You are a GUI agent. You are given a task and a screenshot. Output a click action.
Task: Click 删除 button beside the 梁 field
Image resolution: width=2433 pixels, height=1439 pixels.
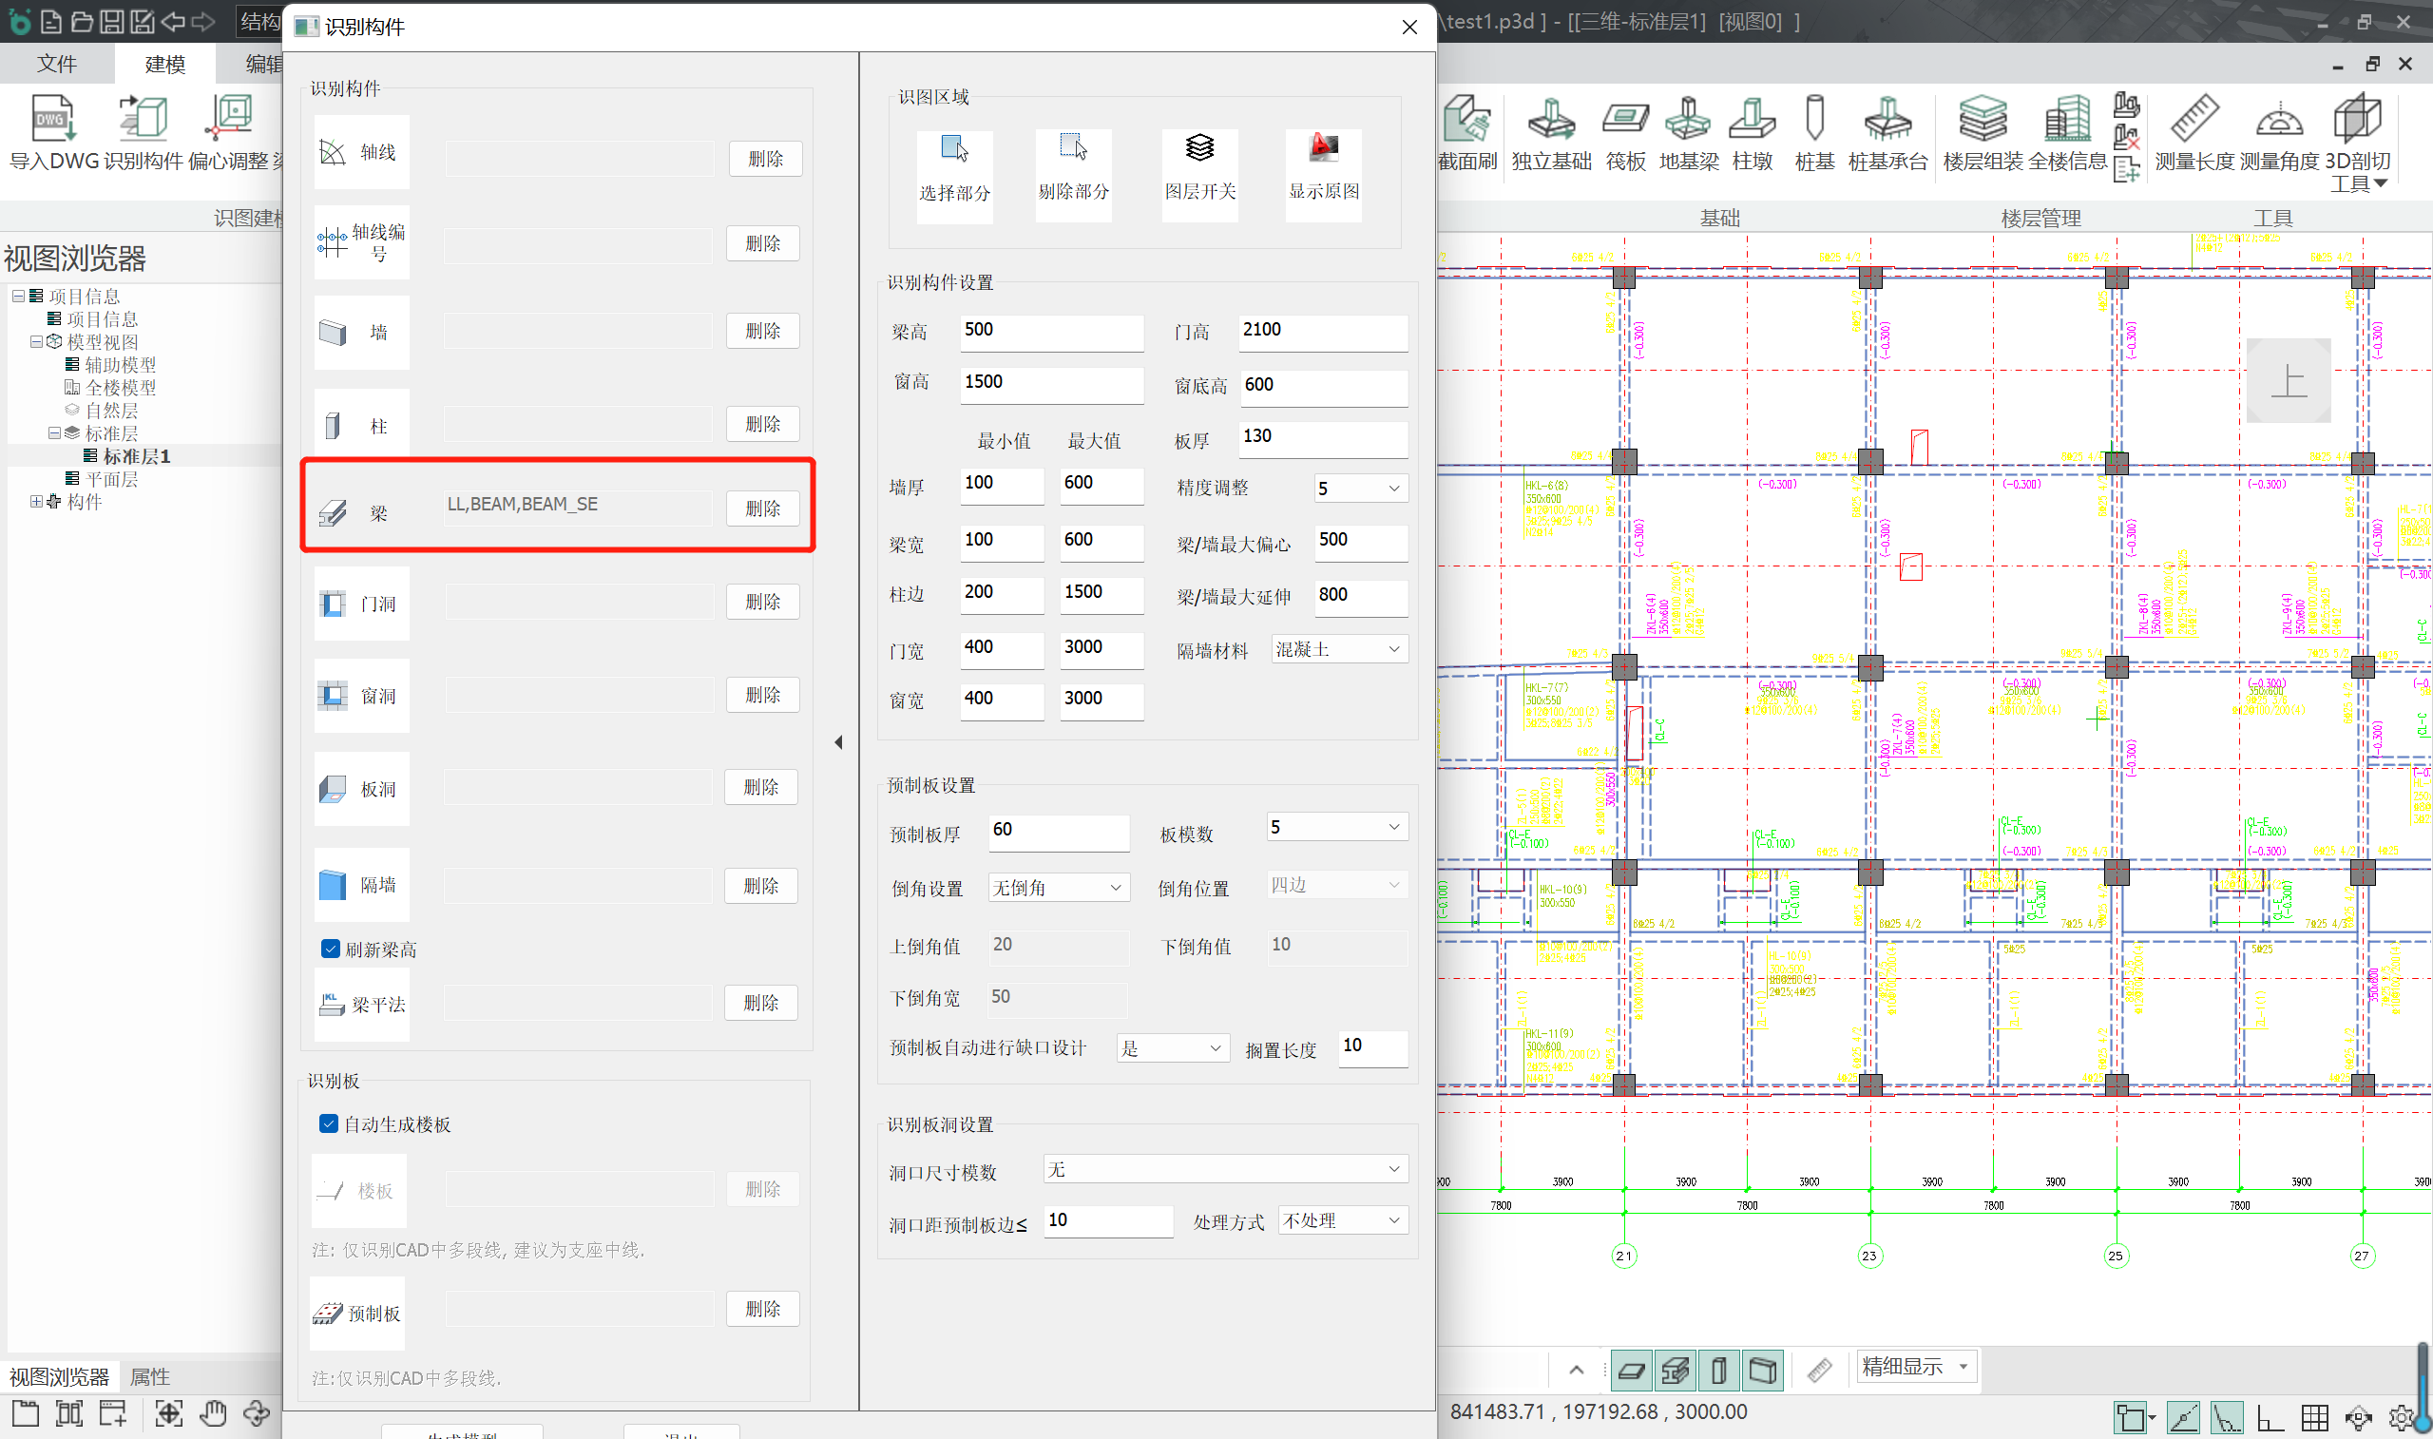[762, 508]
